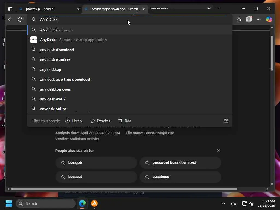280x210 pixels.
Task: Close the bossdamajor download tab
Action: pyautogui.click(x=144, y=9)
